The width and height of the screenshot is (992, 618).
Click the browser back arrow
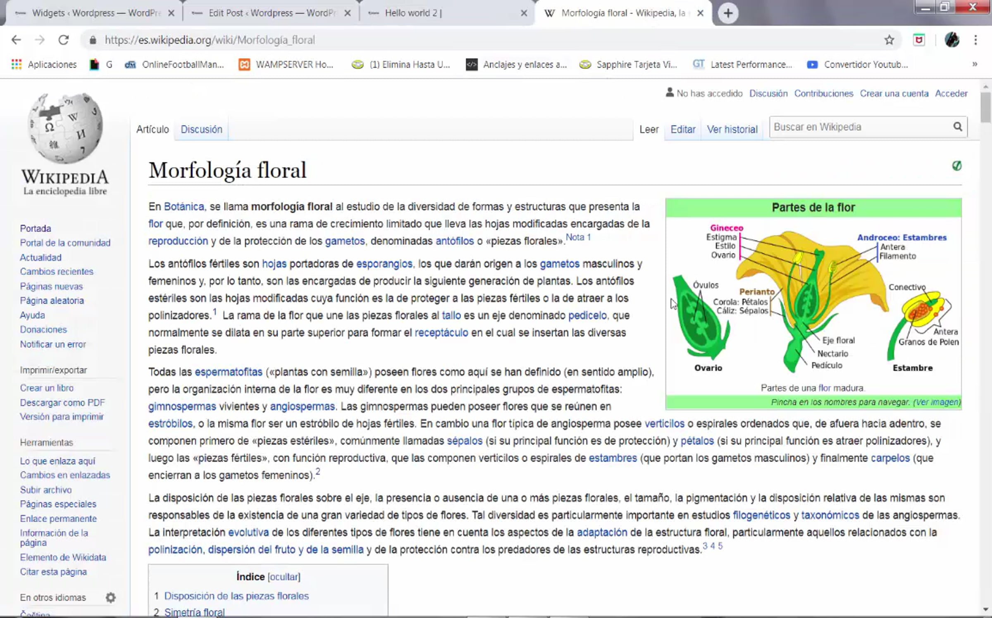click(x=16, y=40)
